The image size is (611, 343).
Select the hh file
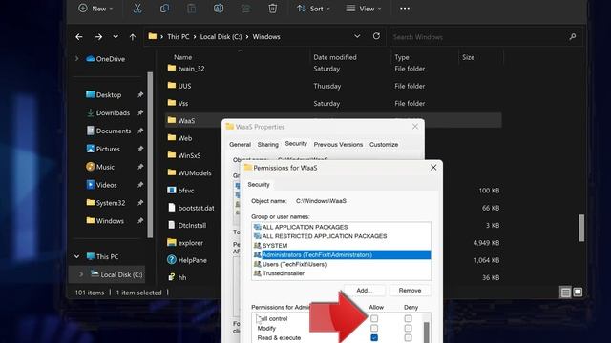pos(177,277)
